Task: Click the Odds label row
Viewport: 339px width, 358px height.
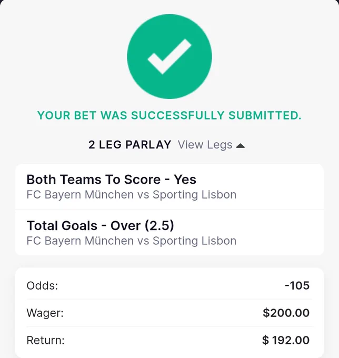Action: [x=169, y=285]
